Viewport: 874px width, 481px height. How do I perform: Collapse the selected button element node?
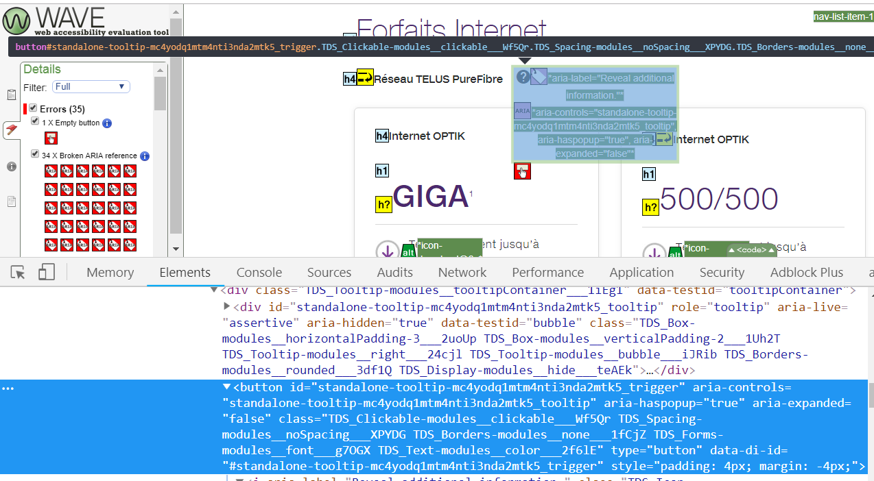(227, 387)
